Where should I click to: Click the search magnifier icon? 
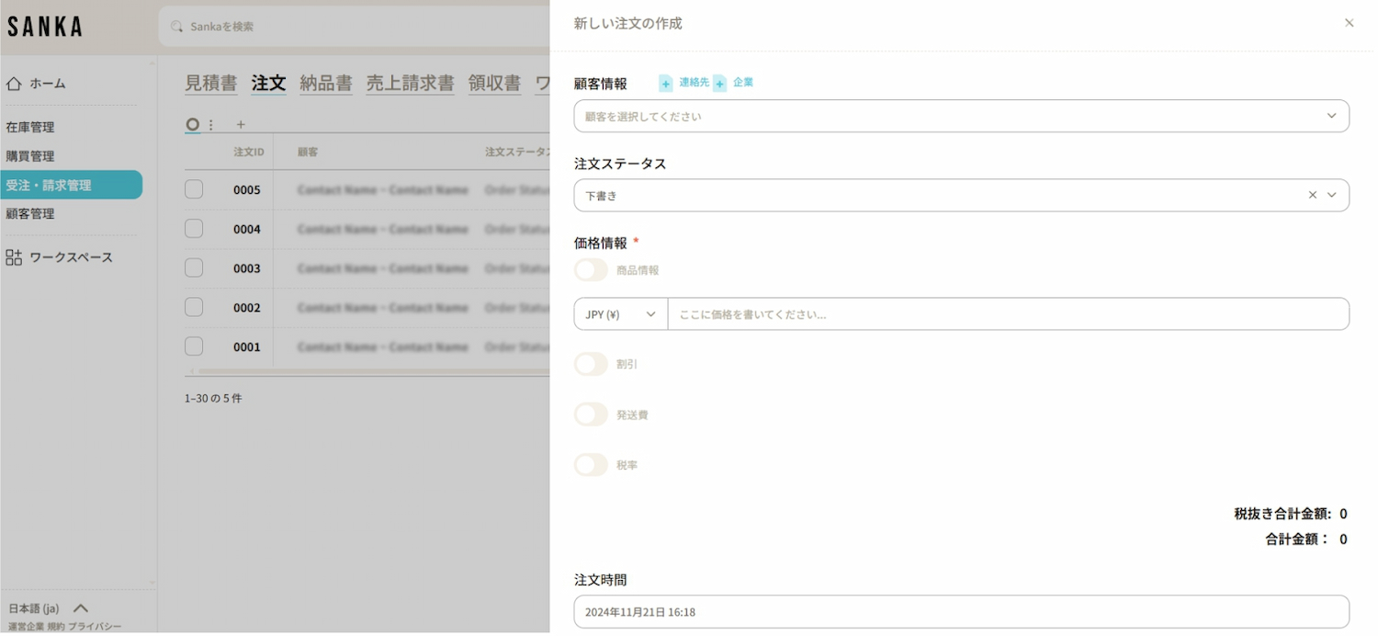[x=177, y=27]
